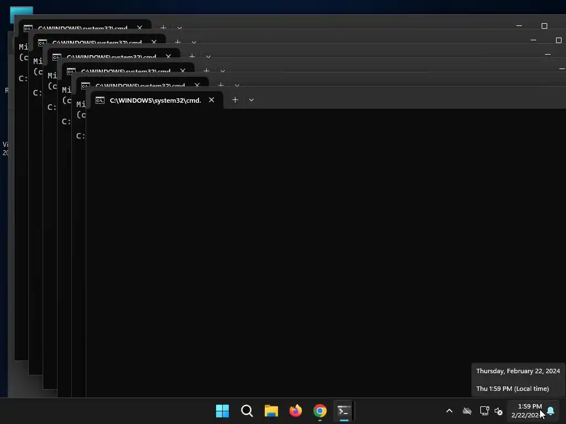Viewport: 566px width, 424px height.
Task: Close tab of rearmost terminal window
Action: coord(139,27)
